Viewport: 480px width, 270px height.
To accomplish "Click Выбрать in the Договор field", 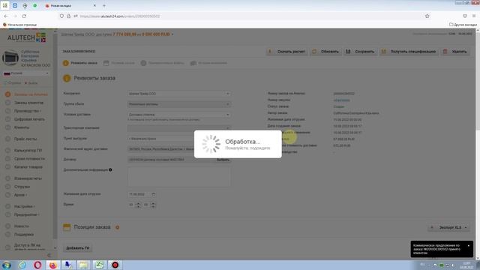I will 223,160.
